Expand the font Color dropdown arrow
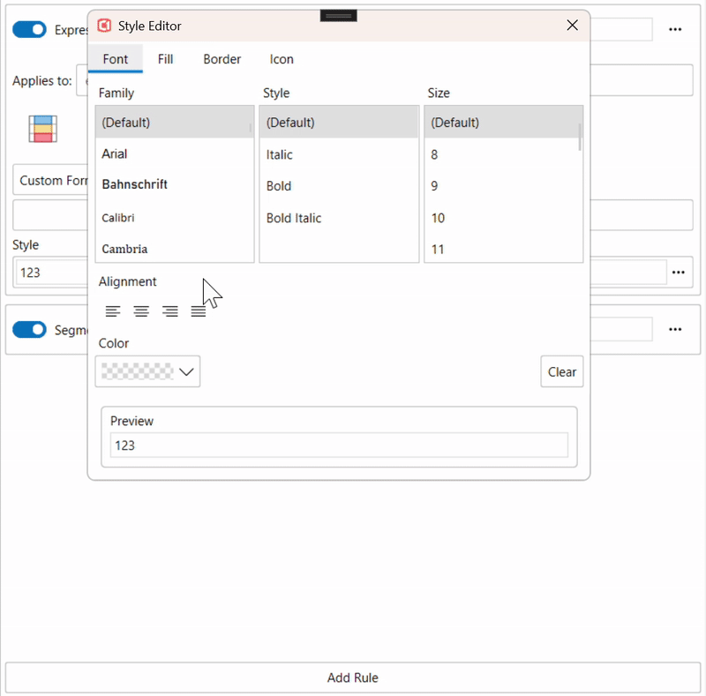Screen dimensions: 706x696 click(x=187, y=372)
